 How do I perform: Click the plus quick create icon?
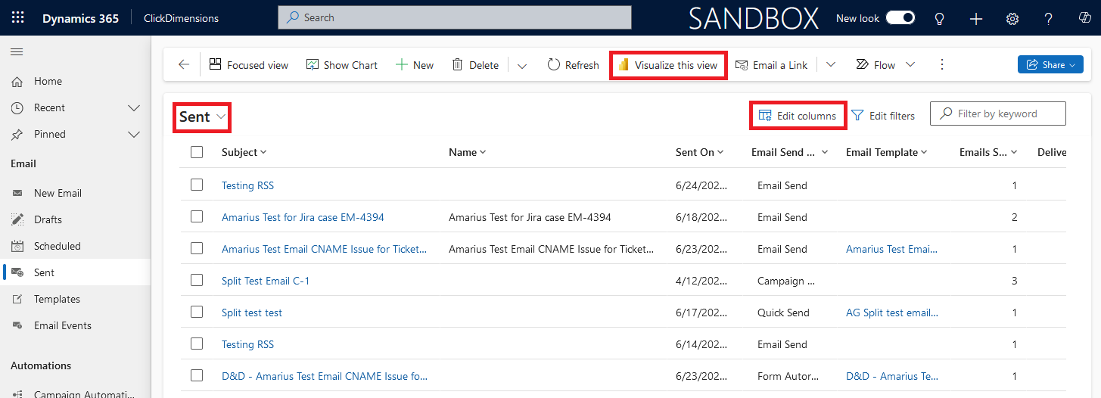coord(976,18)
